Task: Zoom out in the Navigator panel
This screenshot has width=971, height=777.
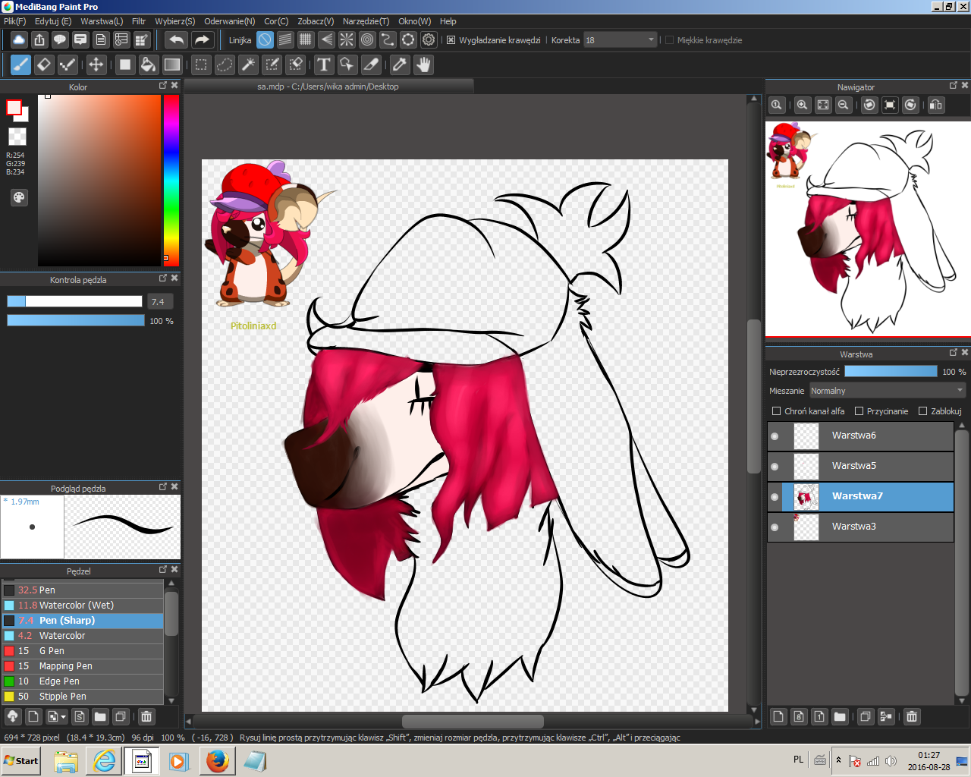Action: [x=844, y=105]
